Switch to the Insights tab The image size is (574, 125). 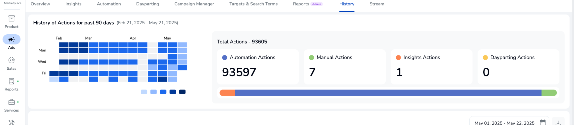(x=73, y=4)
